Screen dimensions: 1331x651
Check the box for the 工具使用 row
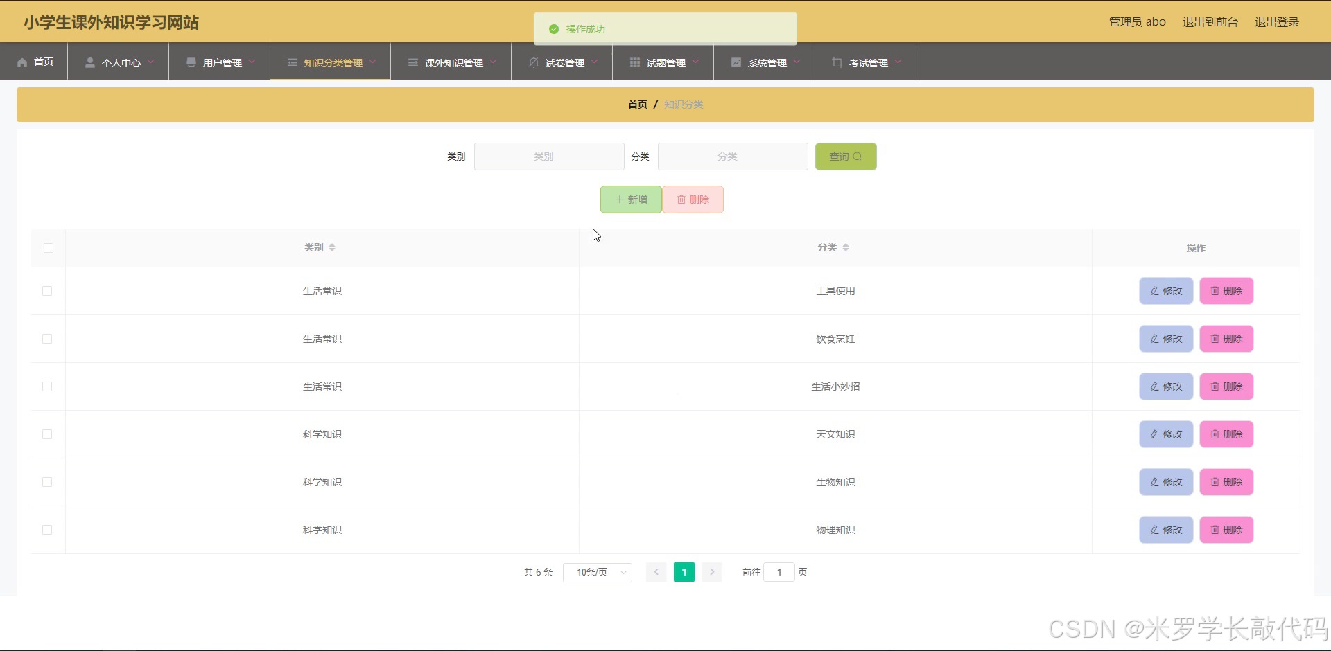point(47,291)
